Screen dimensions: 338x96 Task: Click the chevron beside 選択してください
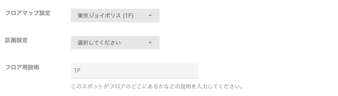click(x=150, y=43)
